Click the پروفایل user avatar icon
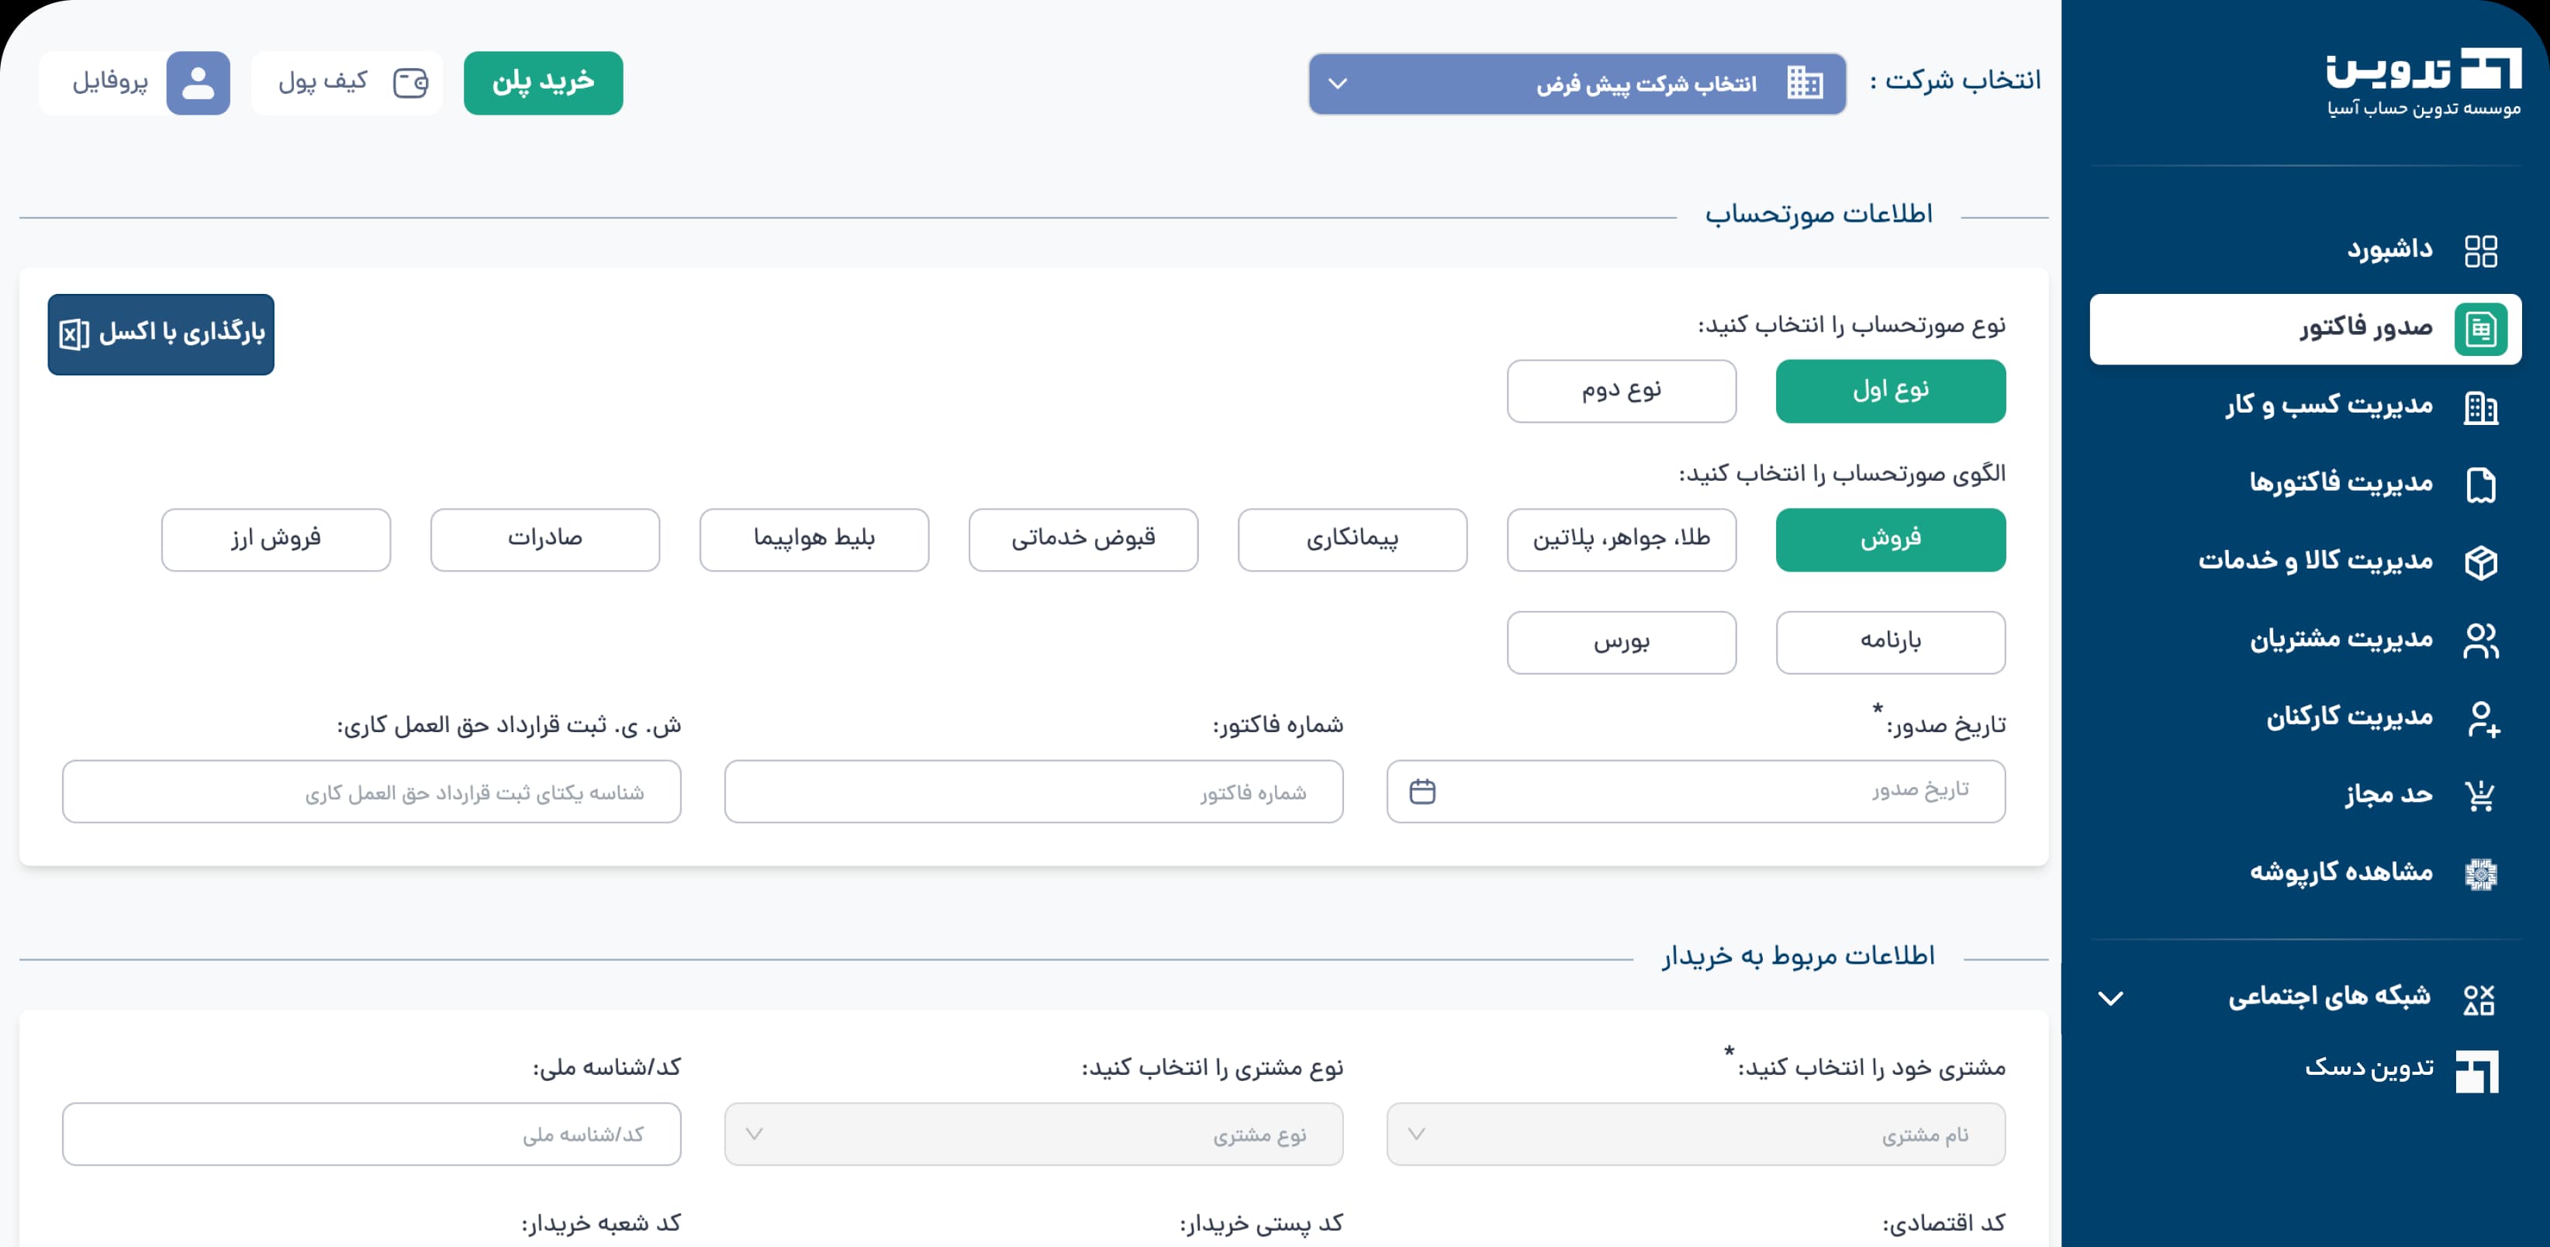 [198, 83]
